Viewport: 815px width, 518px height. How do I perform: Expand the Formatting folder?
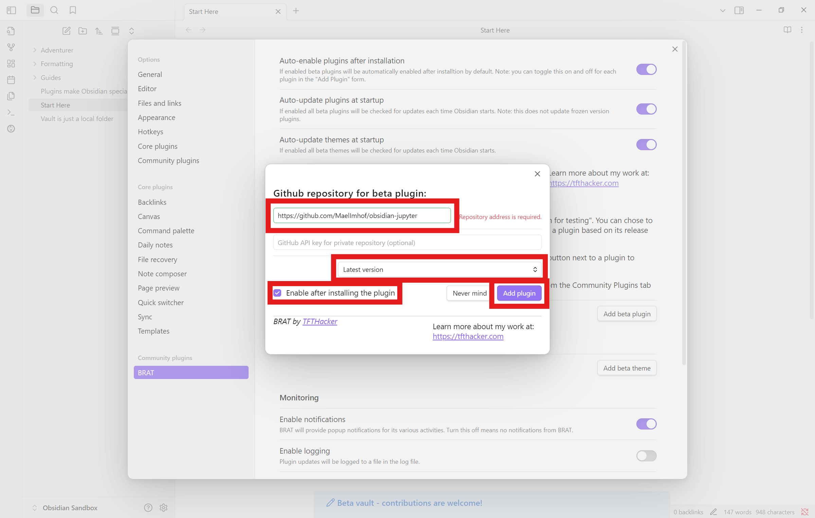coord(35,64)
